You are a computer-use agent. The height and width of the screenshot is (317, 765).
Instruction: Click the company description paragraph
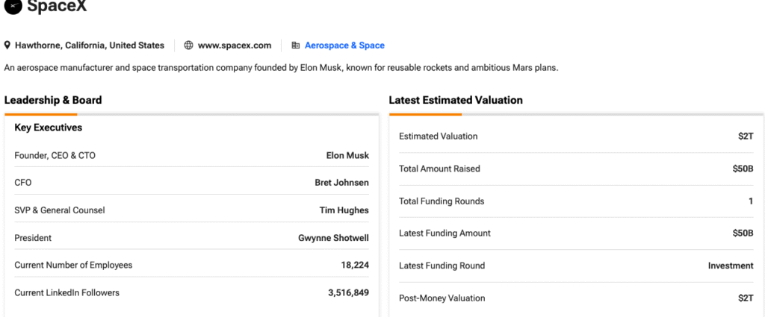281,68
